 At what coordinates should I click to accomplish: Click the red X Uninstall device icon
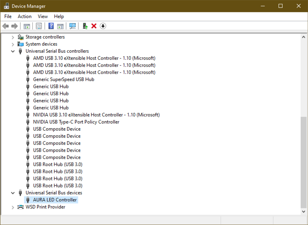tap(94, 26)
